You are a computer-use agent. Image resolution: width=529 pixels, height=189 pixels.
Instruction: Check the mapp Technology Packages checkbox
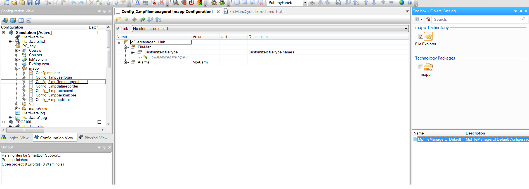(x=421, y=67)
